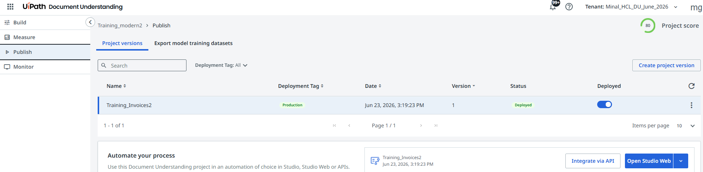
Task: Refresh the project versions table
Action: [x=691, y=86]
